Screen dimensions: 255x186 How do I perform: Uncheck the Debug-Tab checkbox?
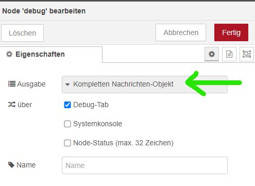[67, 105]
